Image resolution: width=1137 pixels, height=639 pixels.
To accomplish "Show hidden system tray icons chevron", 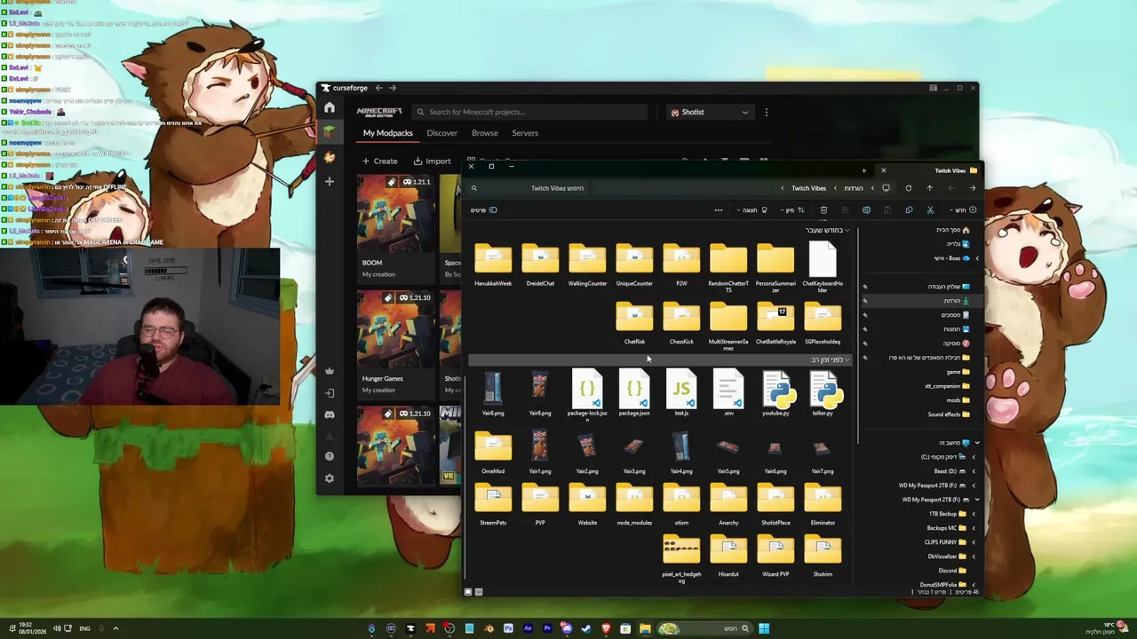I will (x=115, y=628).
